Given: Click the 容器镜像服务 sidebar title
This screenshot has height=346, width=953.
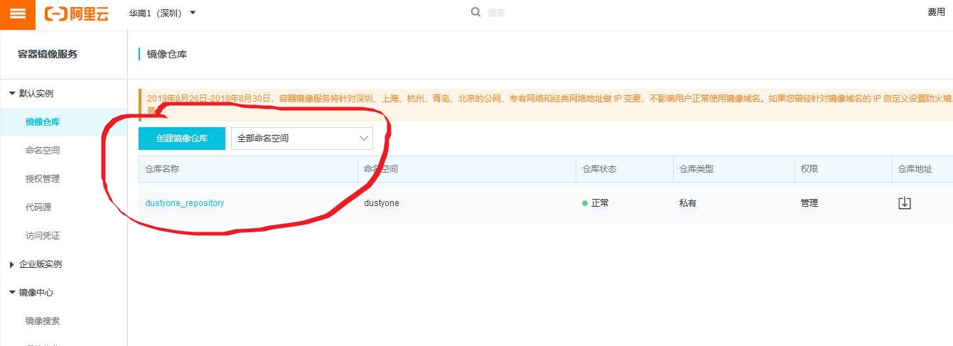Looking at the screenshot, I should click(x=48, y=54).
